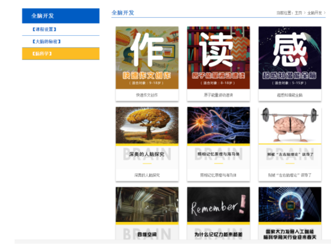331x248 pixels.
Task: Click the 别被"左右脑理论"误导了 caption text
Action: [289, 175]
